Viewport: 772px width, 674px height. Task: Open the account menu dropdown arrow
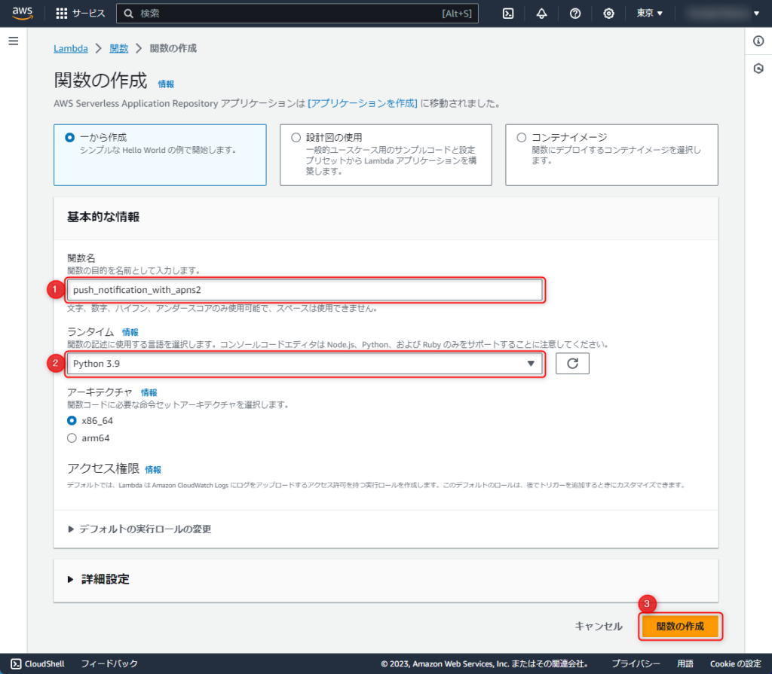coord(756,14)
